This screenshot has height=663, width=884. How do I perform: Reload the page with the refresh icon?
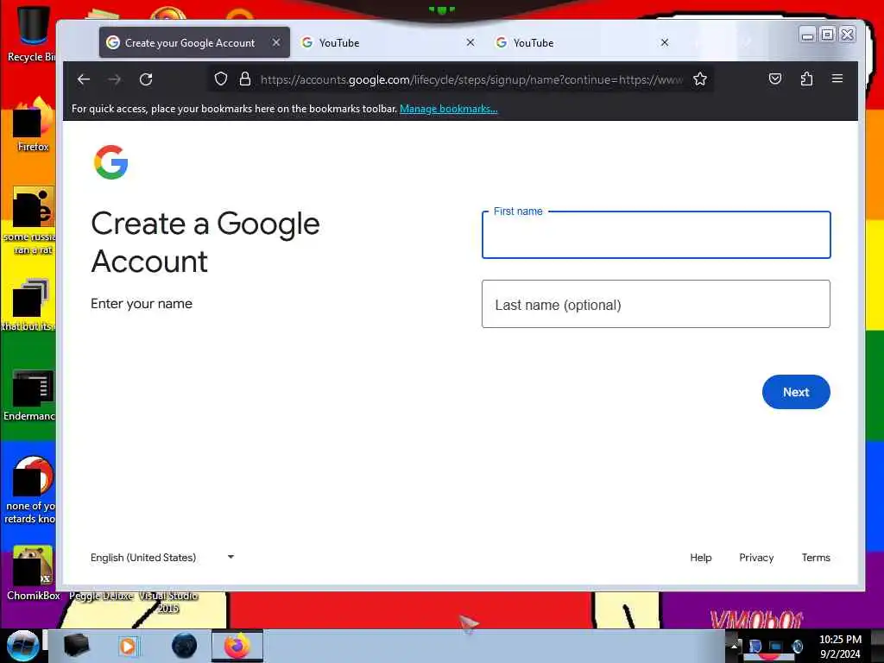click(146, 79)
